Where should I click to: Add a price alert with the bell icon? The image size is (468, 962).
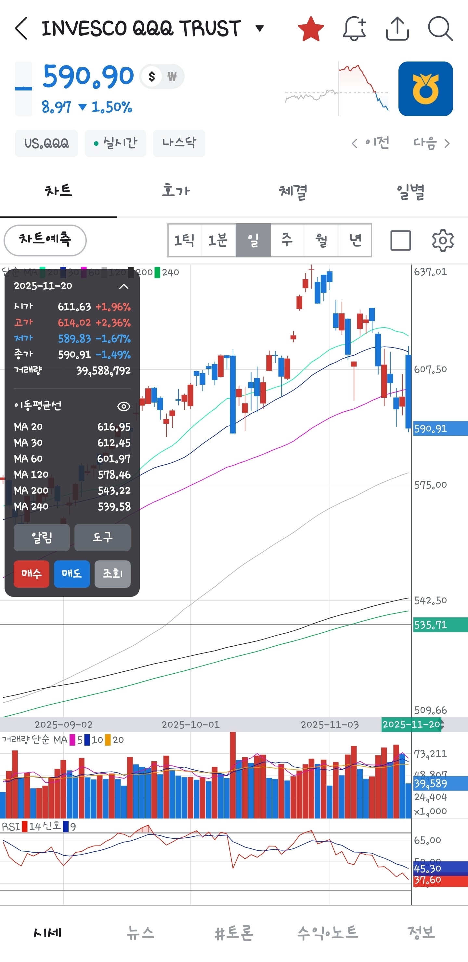pos(354,28)
